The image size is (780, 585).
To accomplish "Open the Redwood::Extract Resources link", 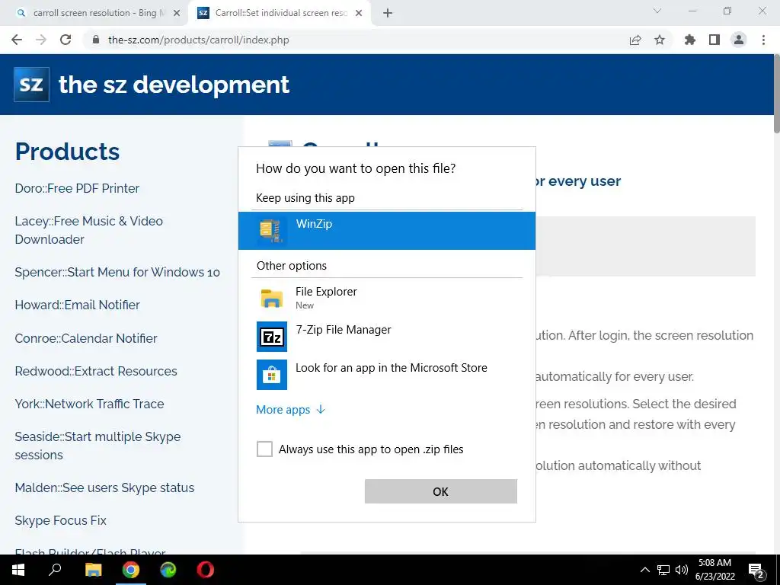I will point(96,371).
